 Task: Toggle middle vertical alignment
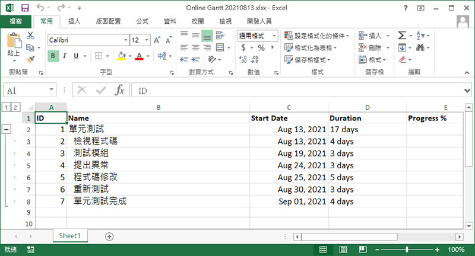tap(196, 36)
